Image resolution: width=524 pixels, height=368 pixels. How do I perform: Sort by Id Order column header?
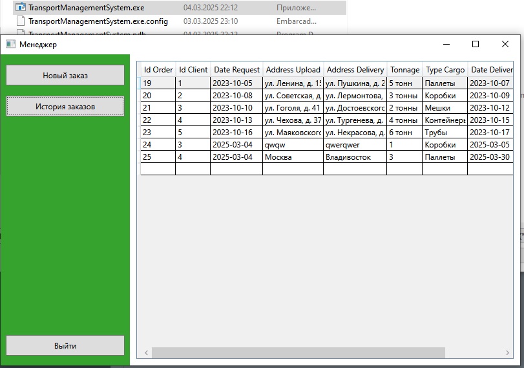click(x=158, y=70)
